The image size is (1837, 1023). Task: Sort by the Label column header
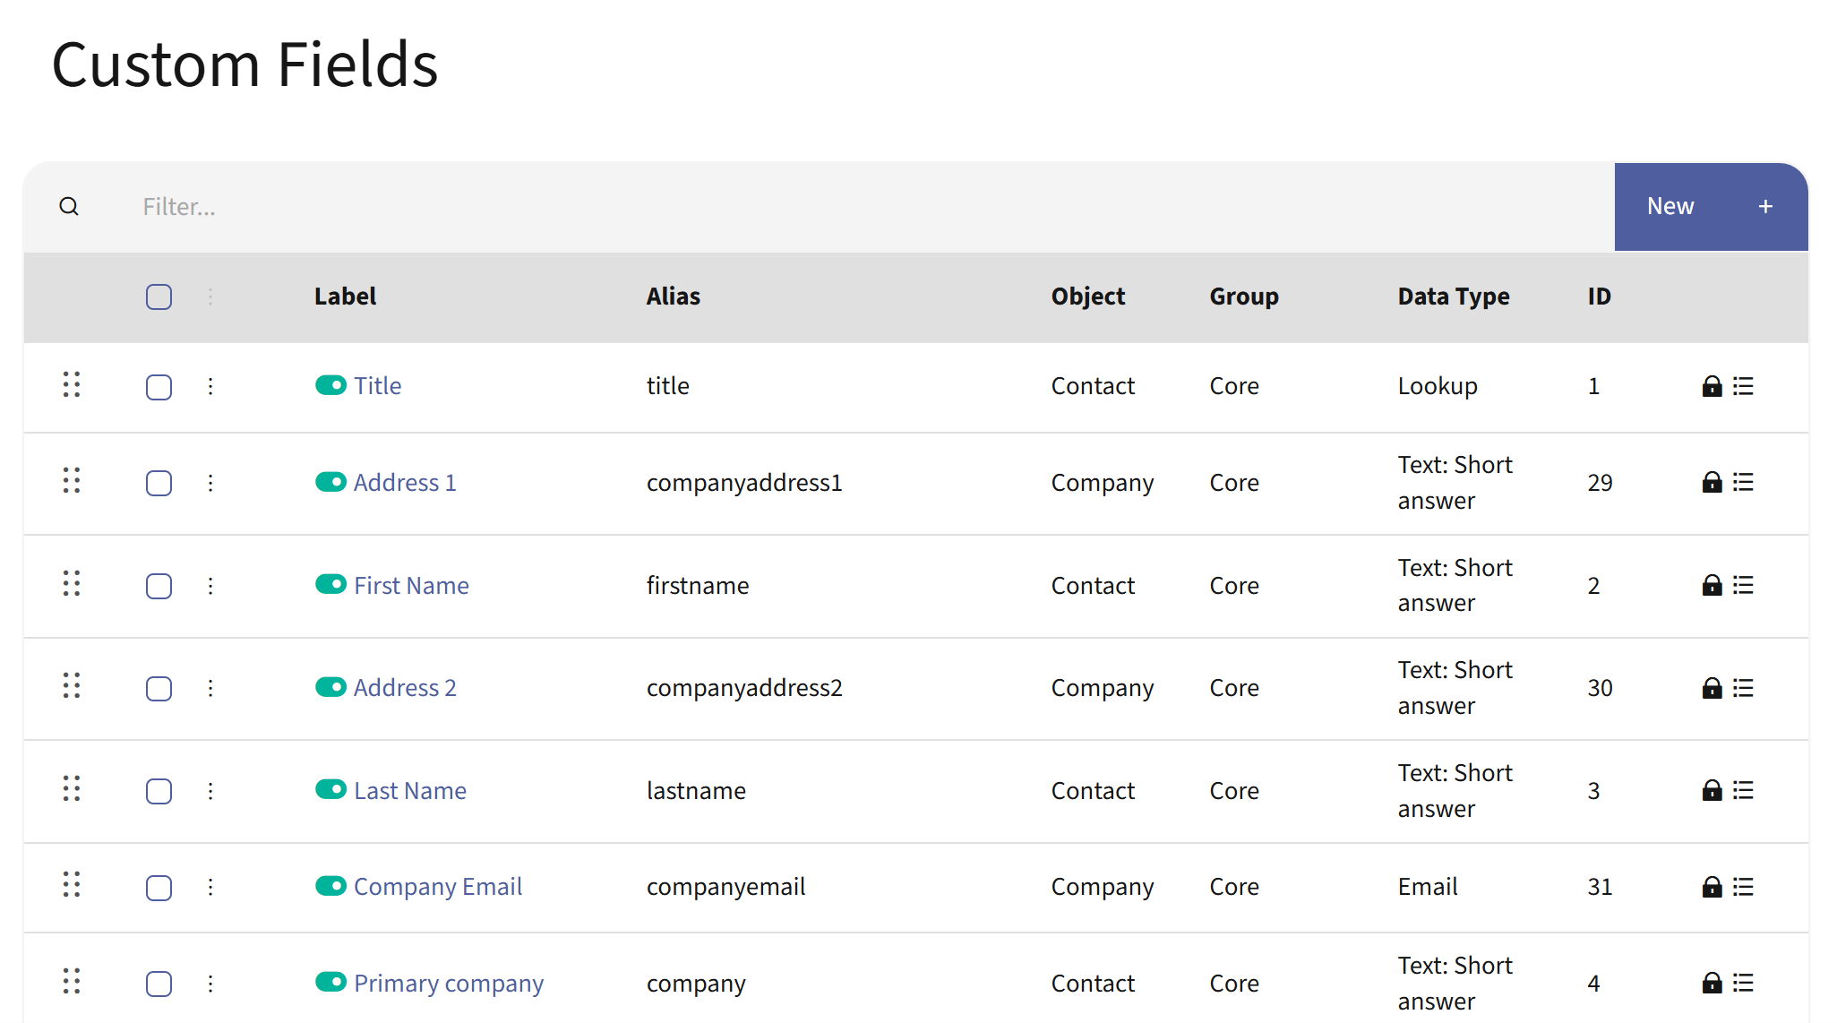(345, 297)
